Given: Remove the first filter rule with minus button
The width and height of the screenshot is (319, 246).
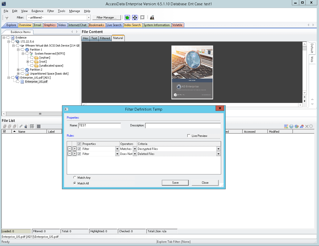Looking at the screenshot, I should coord(70,149).
